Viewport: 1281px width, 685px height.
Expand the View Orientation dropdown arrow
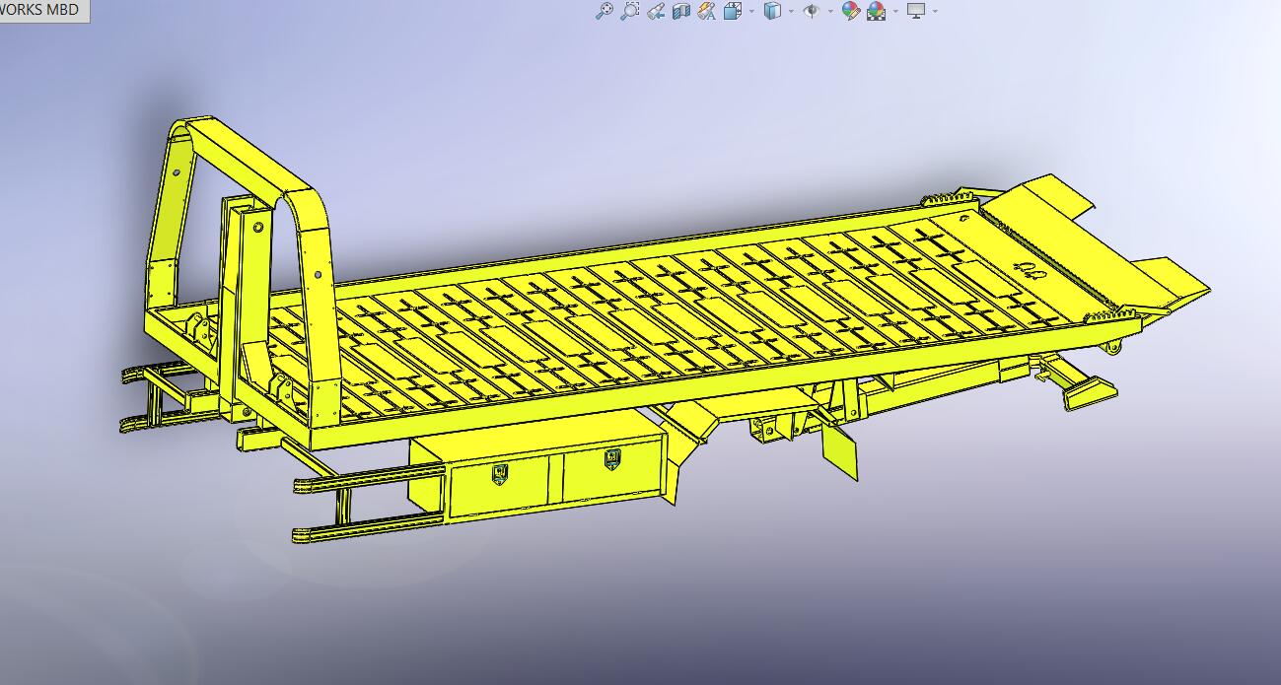(x=751, y=12)
